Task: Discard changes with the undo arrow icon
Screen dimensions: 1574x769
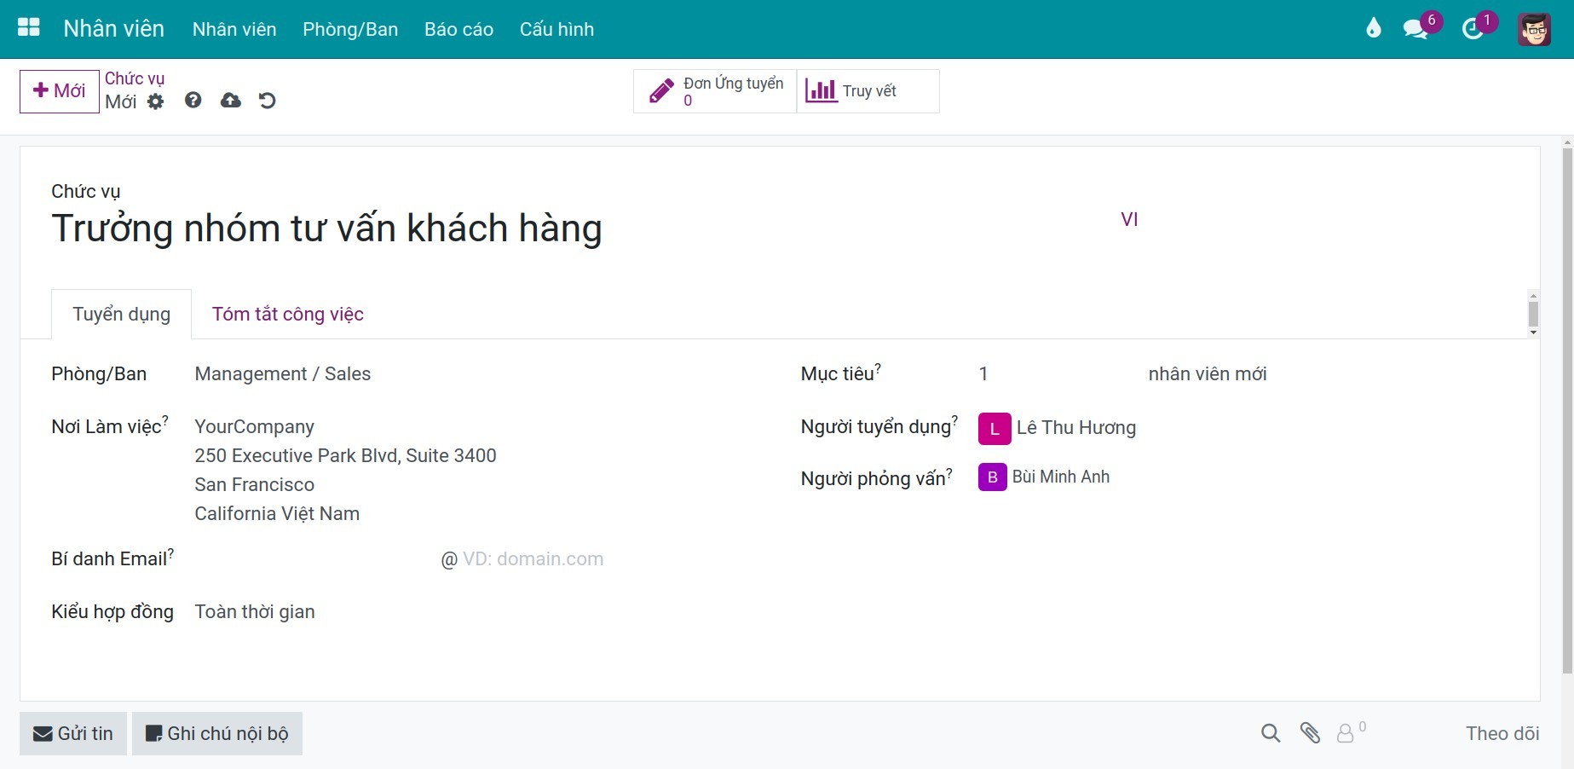Action: pos(268,101)
